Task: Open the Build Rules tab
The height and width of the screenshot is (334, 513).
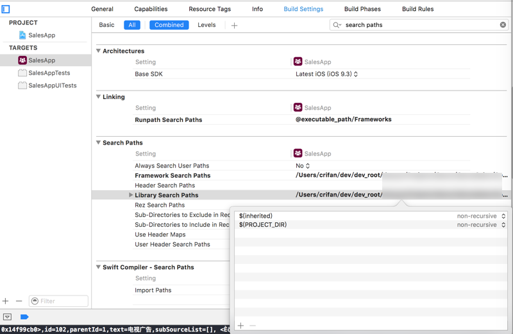Action: (x=418, y=9)
